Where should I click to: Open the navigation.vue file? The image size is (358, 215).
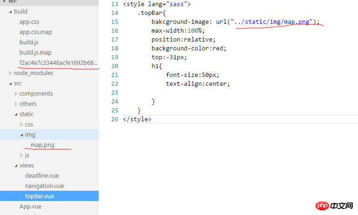(44, 186)
